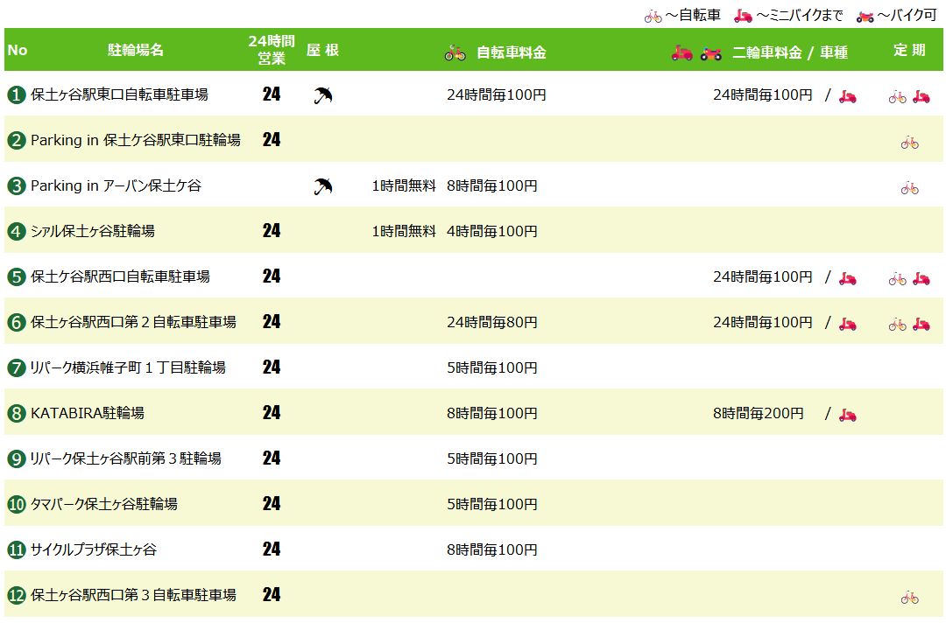
Task: Click the number 8 circle badge
Action: (x=17, y=413)
